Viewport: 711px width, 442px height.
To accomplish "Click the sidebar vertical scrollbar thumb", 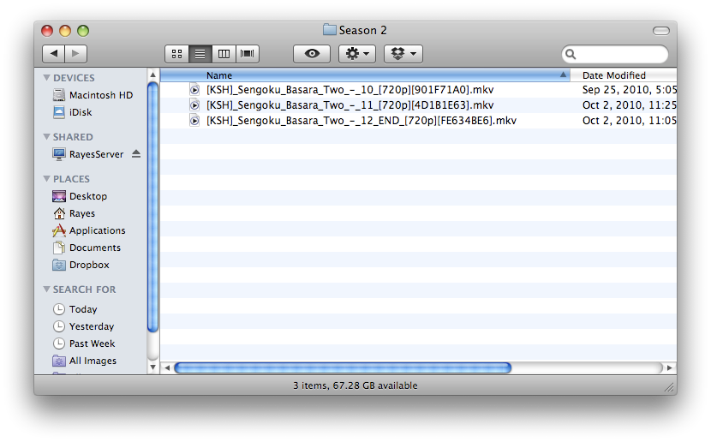I will tap(152, 207).
